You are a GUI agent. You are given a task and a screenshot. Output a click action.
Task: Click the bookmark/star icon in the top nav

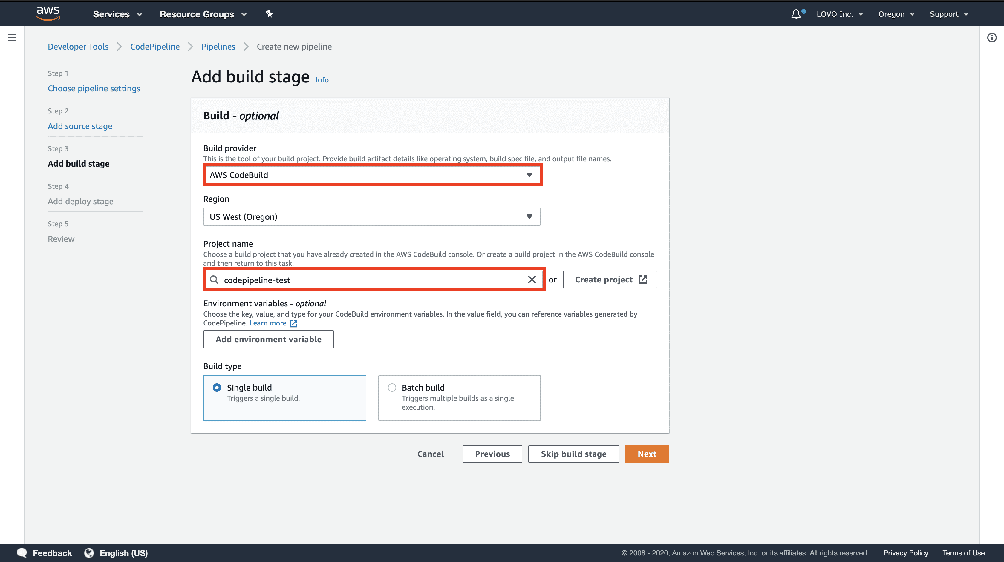click(269, 14)
